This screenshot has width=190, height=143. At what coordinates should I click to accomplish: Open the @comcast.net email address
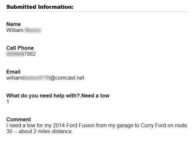45,78
